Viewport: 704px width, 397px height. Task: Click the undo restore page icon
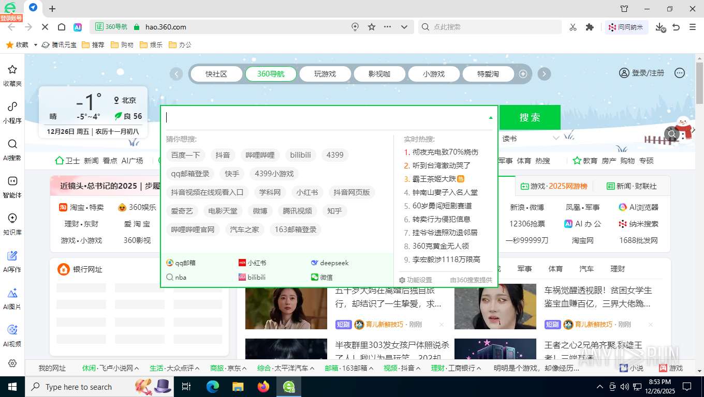[676, 27]
